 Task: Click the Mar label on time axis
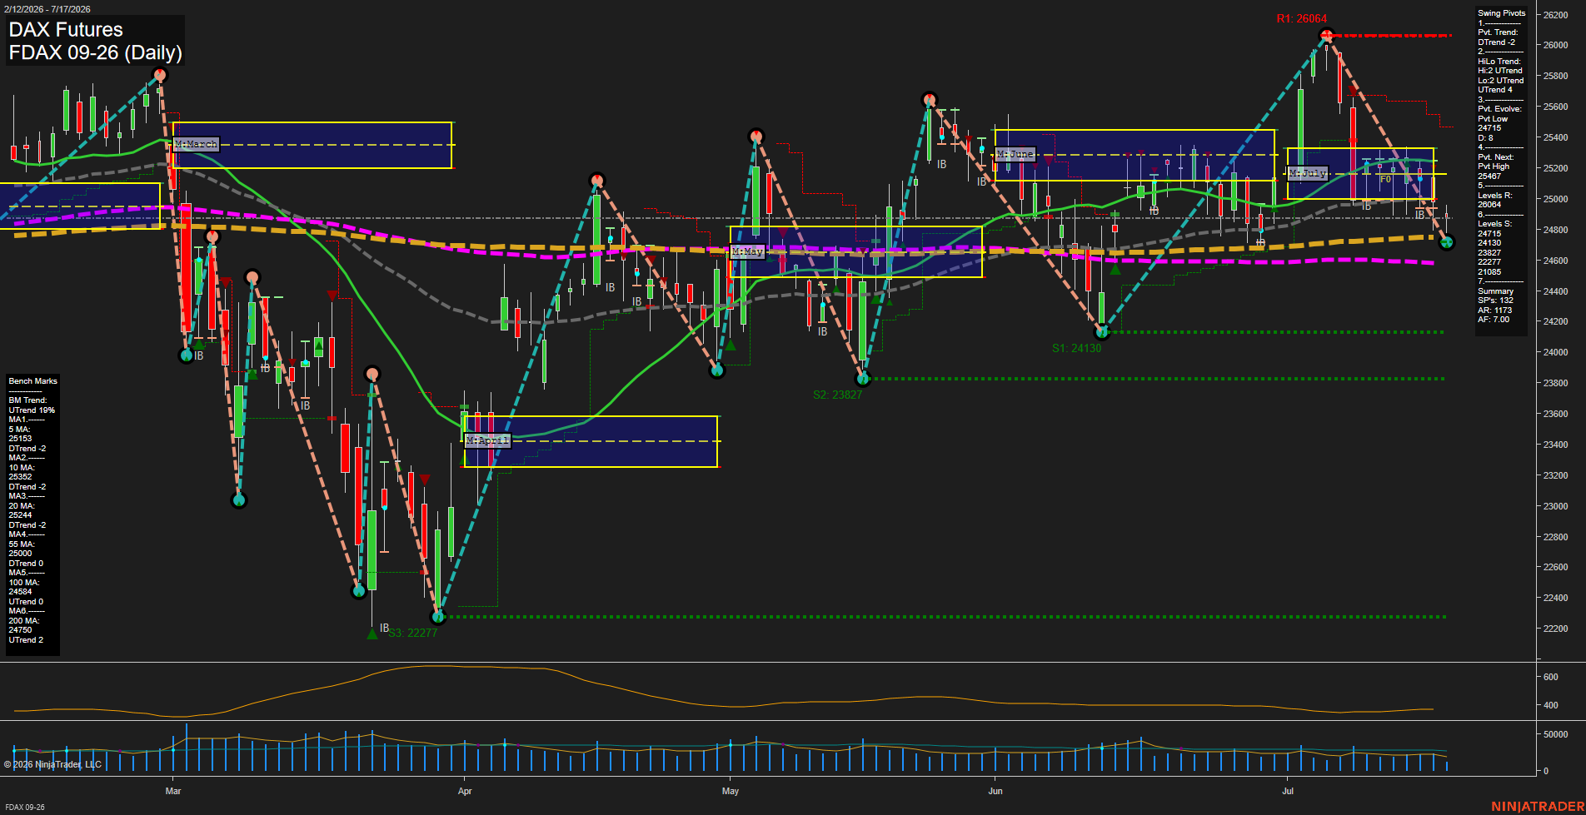[173, 791]
